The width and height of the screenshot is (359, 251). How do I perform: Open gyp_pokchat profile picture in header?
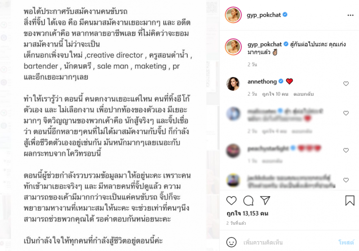[x=233, y=15]
